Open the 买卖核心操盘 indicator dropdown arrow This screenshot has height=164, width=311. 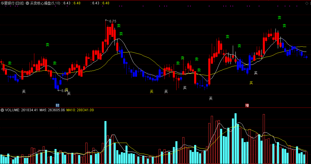pyautogui.click(x=27, y=3)
